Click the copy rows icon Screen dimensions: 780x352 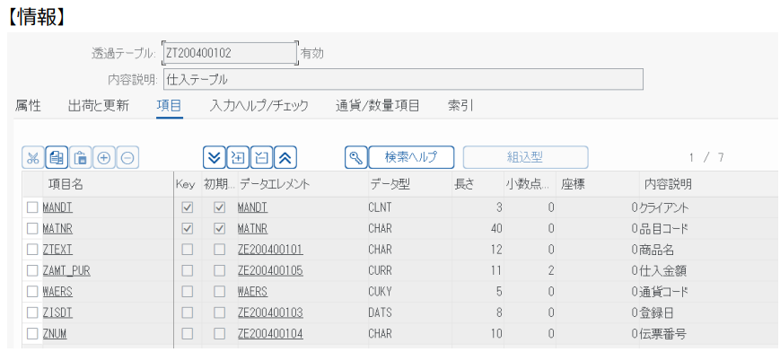click(x=57, y=158)
